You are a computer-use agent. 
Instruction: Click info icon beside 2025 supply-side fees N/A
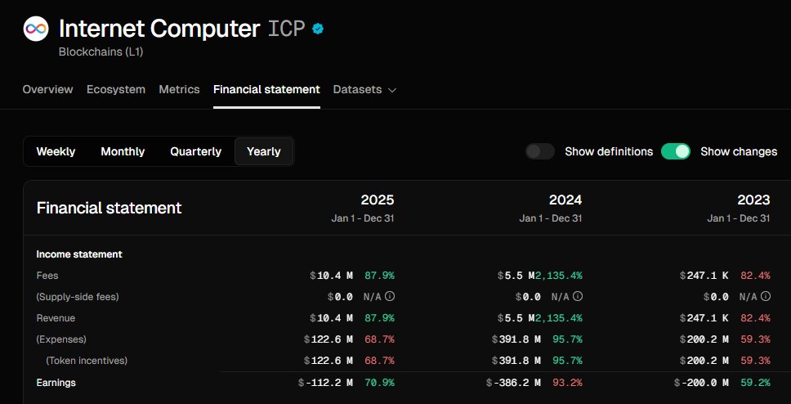390,297
